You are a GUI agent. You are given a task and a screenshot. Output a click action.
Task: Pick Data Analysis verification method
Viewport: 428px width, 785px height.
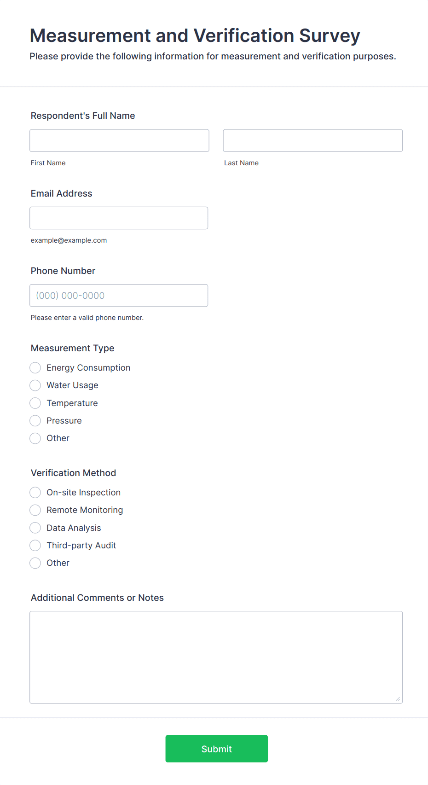coord(35,528)
